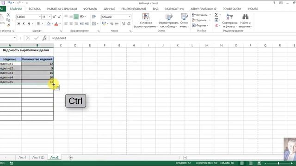Decrease font size with the smaller A icon

(59, 17)
